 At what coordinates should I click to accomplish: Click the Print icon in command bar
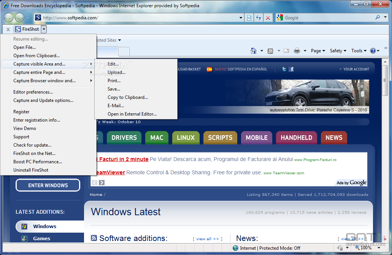297,51
